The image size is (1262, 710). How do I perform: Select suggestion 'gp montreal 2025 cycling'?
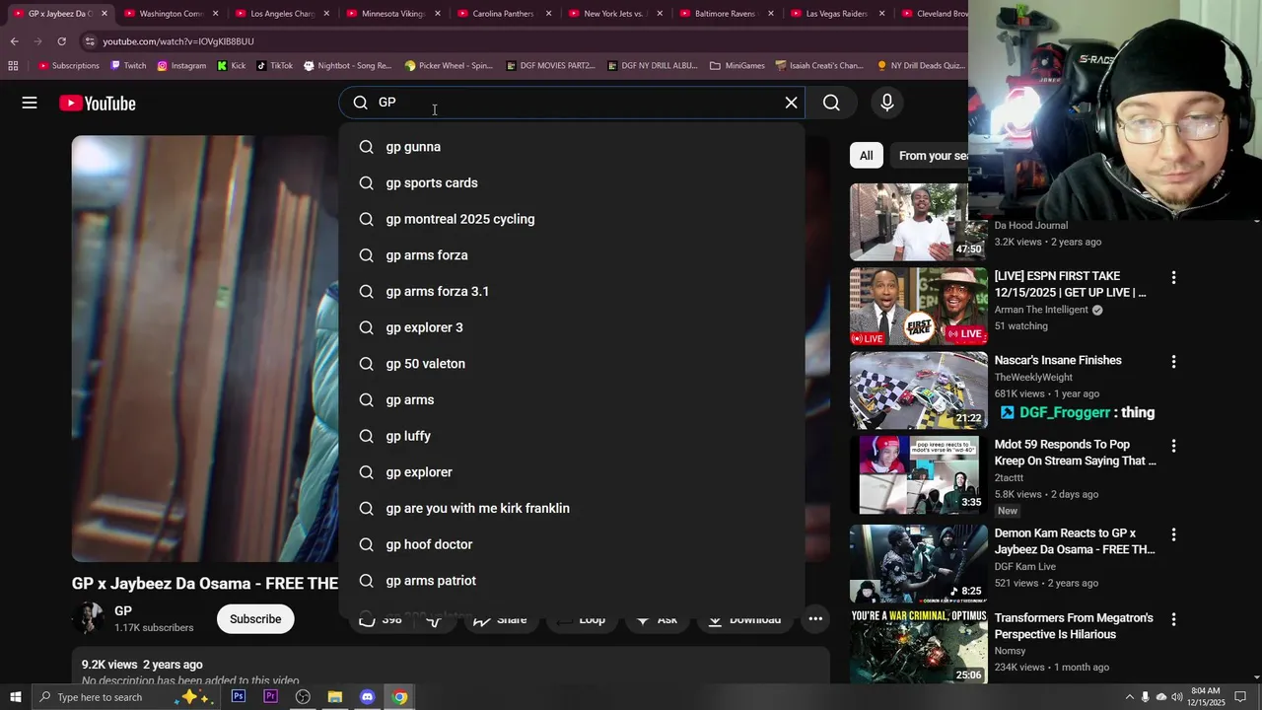[572, 219]
